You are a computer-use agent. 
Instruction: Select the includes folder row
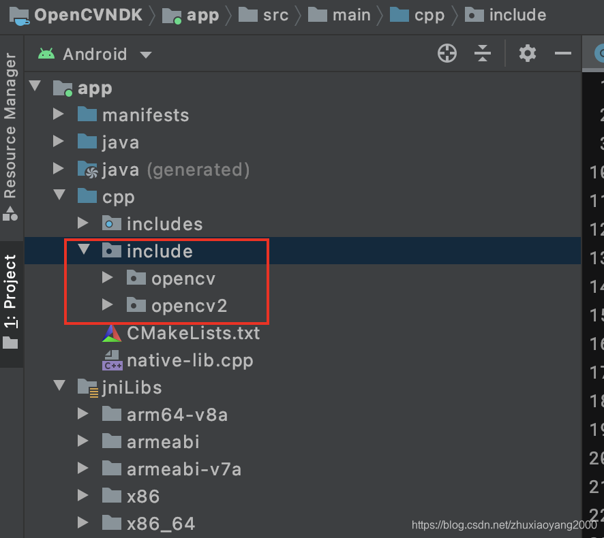pos(303,223)
